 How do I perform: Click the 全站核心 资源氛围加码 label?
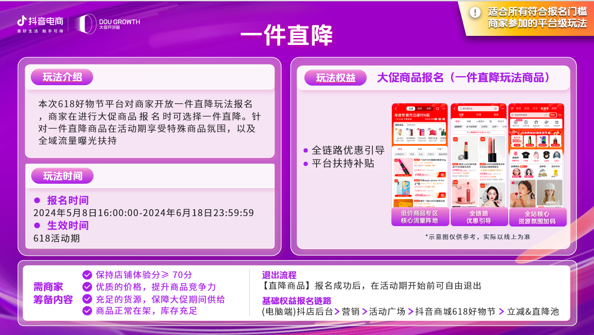537,217
